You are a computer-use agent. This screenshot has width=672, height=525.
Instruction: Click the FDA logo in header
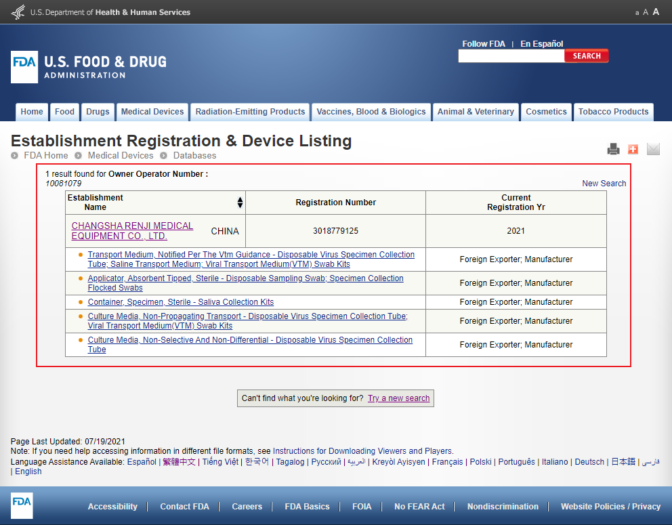[x=24, y=67]
